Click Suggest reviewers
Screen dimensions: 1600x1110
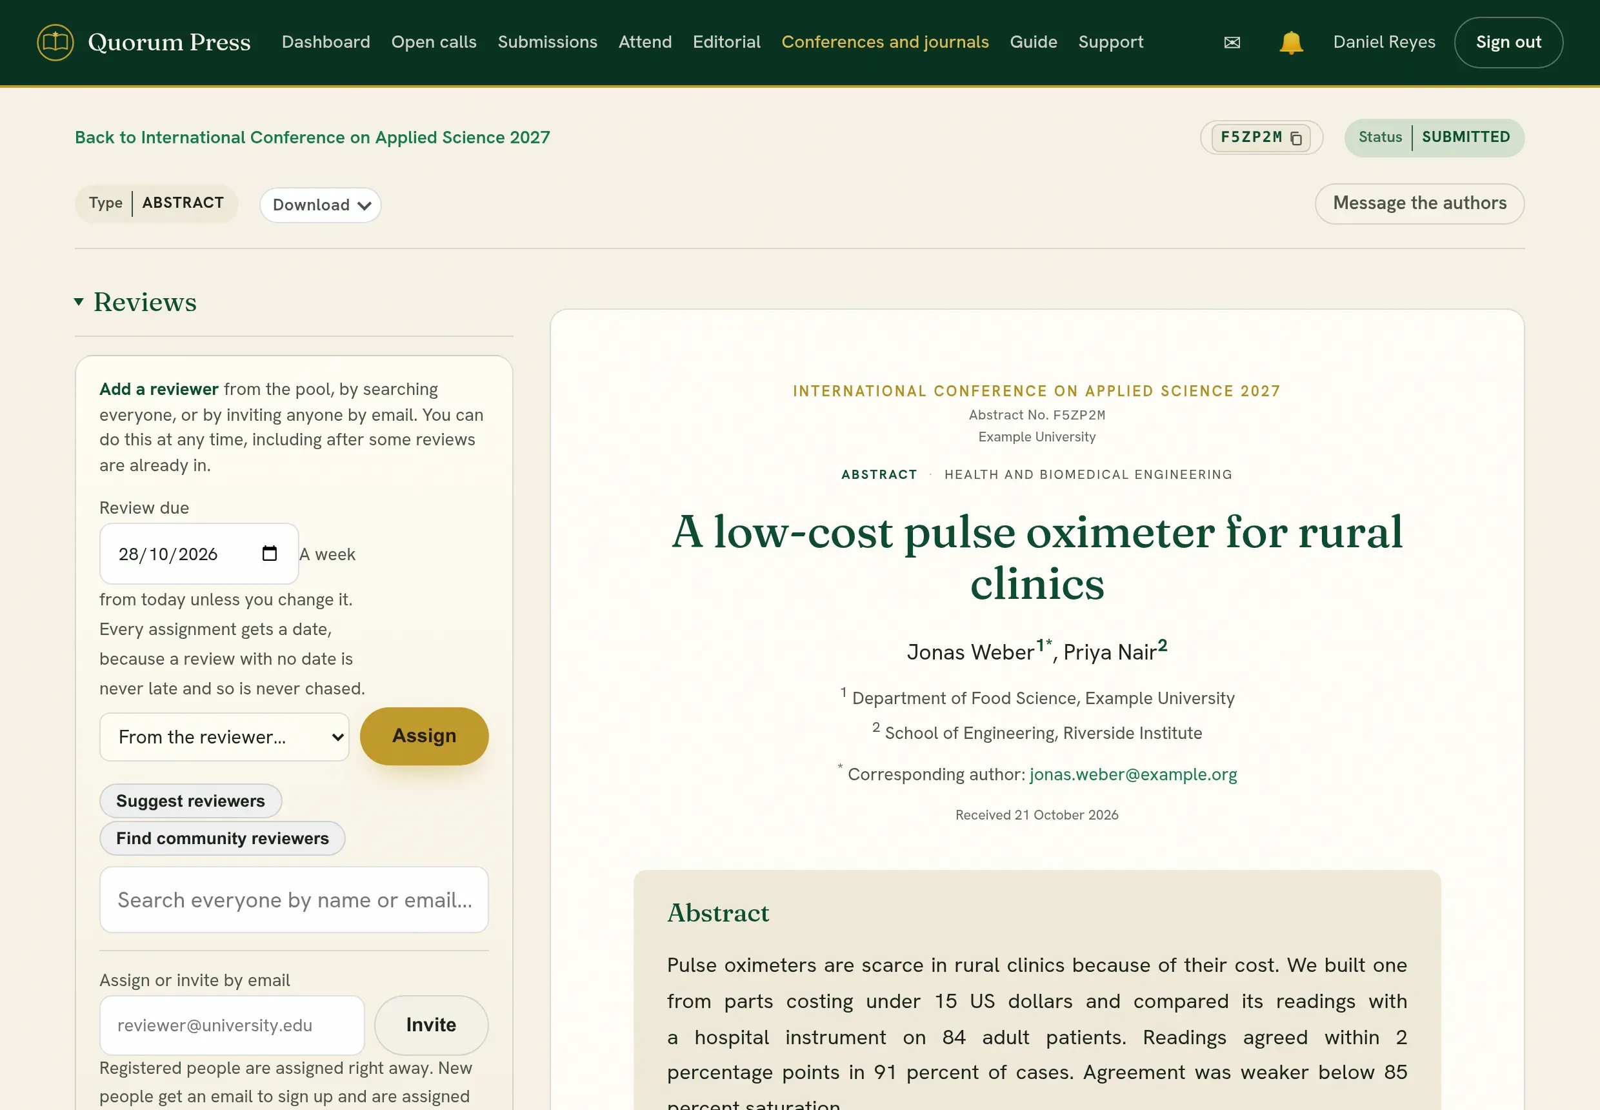190,800
